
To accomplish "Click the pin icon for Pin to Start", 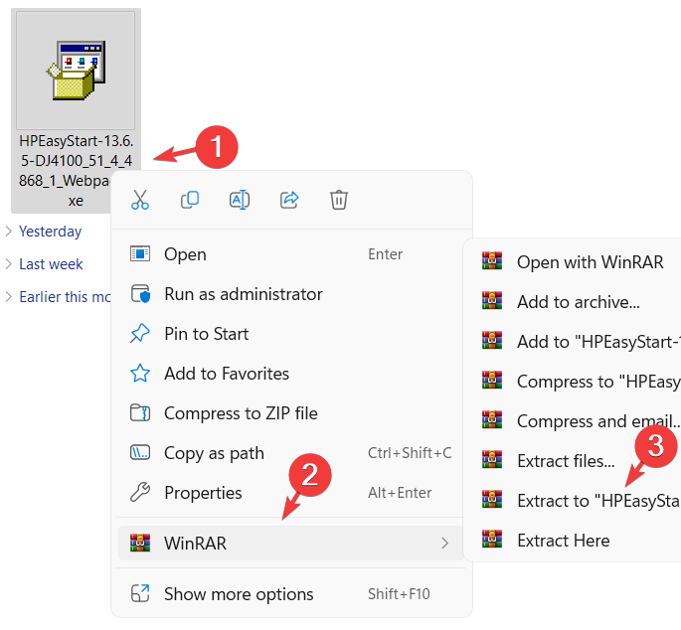I will click(x=140, y=333).
